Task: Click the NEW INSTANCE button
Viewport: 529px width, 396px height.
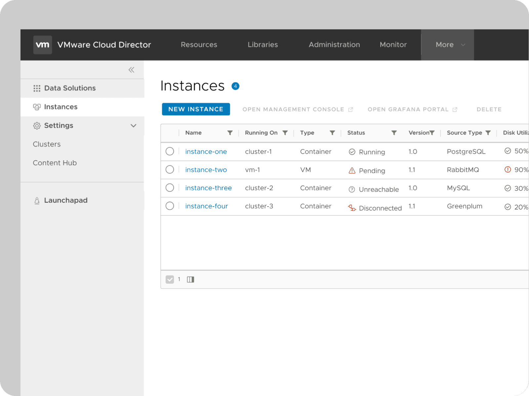Action: click(196, 109)
